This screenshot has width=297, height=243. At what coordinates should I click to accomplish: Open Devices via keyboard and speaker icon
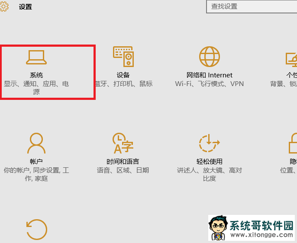[123, 57]
